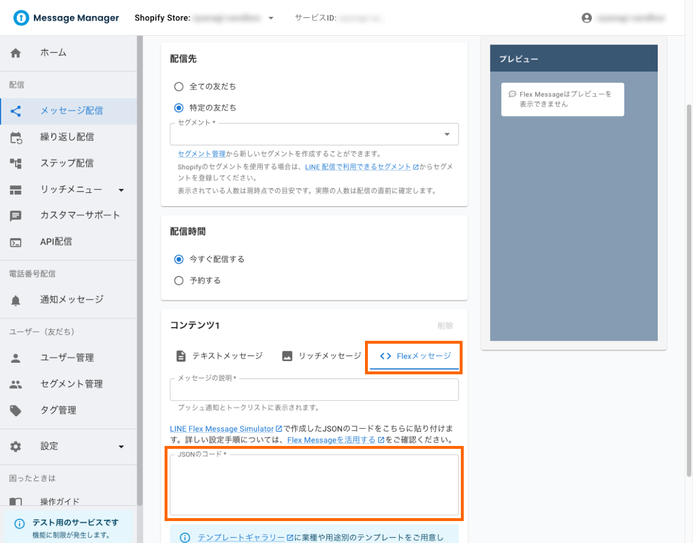Click the code brackets icon on Flexメッセージ tab
Screen dimensions: 693x543
pos(386,356)
